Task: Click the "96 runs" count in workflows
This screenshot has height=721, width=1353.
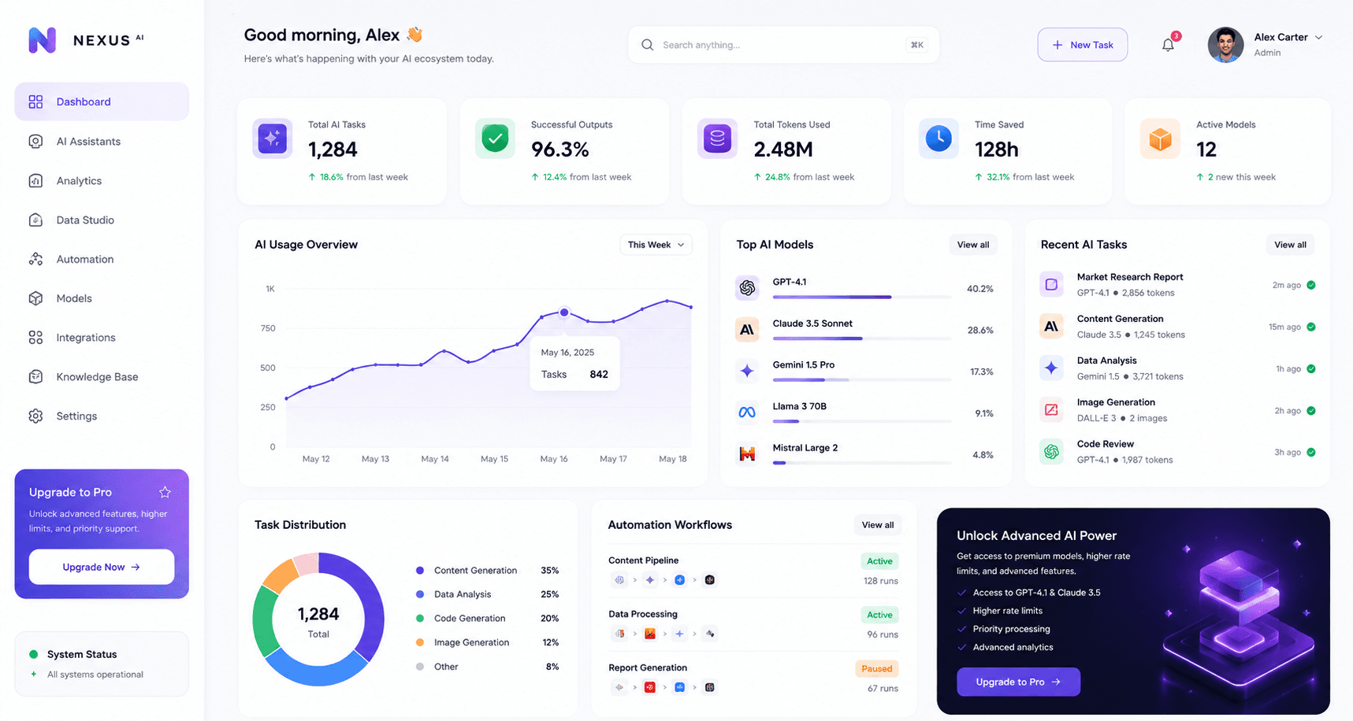Action: [x=883, y=634]
